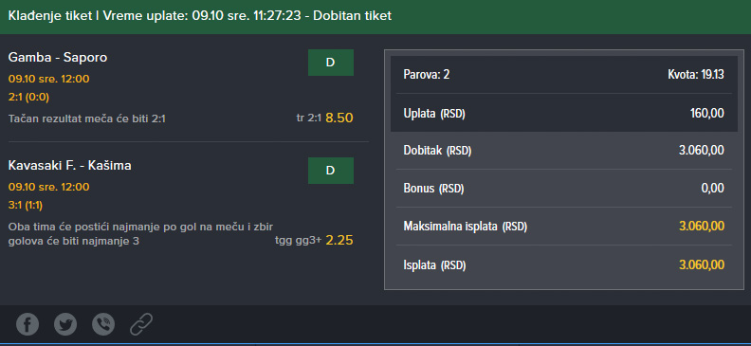
Task: Share the ticket on Twitter
Action: click(65, 324)
